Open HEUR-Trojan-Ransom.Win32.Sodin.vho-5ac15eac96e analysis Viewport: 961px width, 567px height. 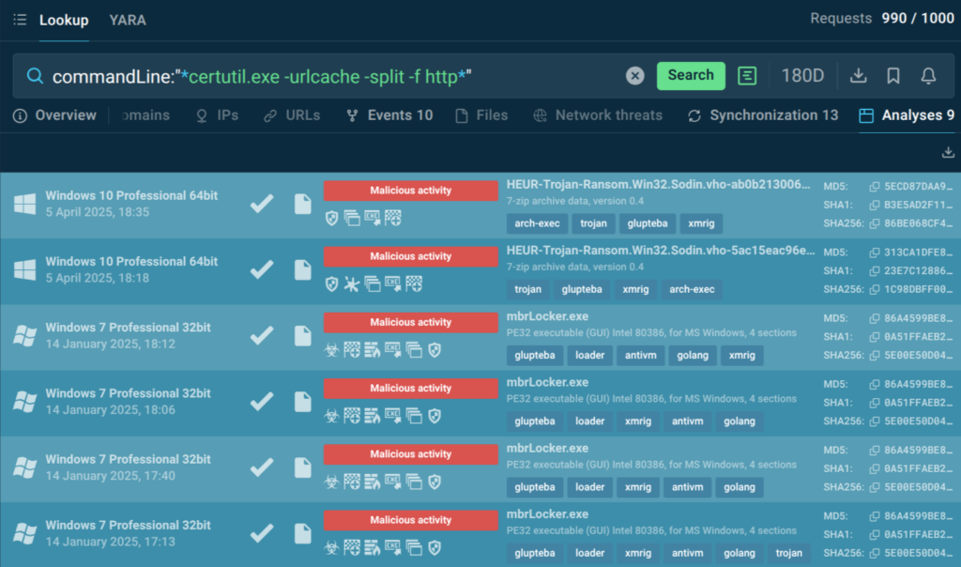pos(661,251)
